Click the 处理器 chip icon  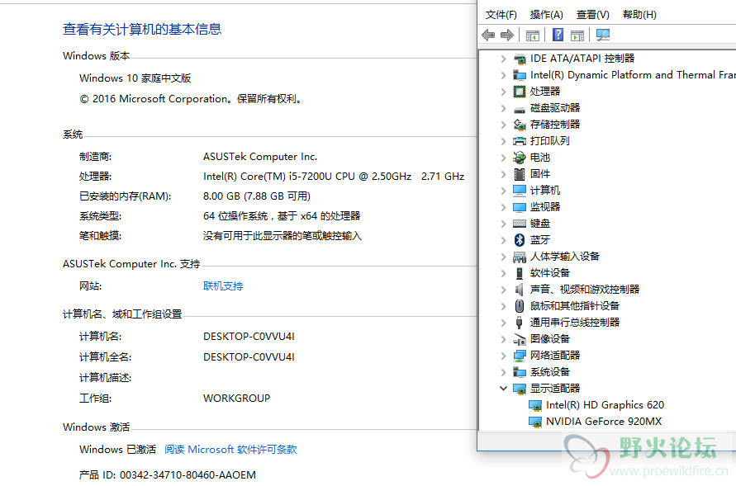coord(519,92)
